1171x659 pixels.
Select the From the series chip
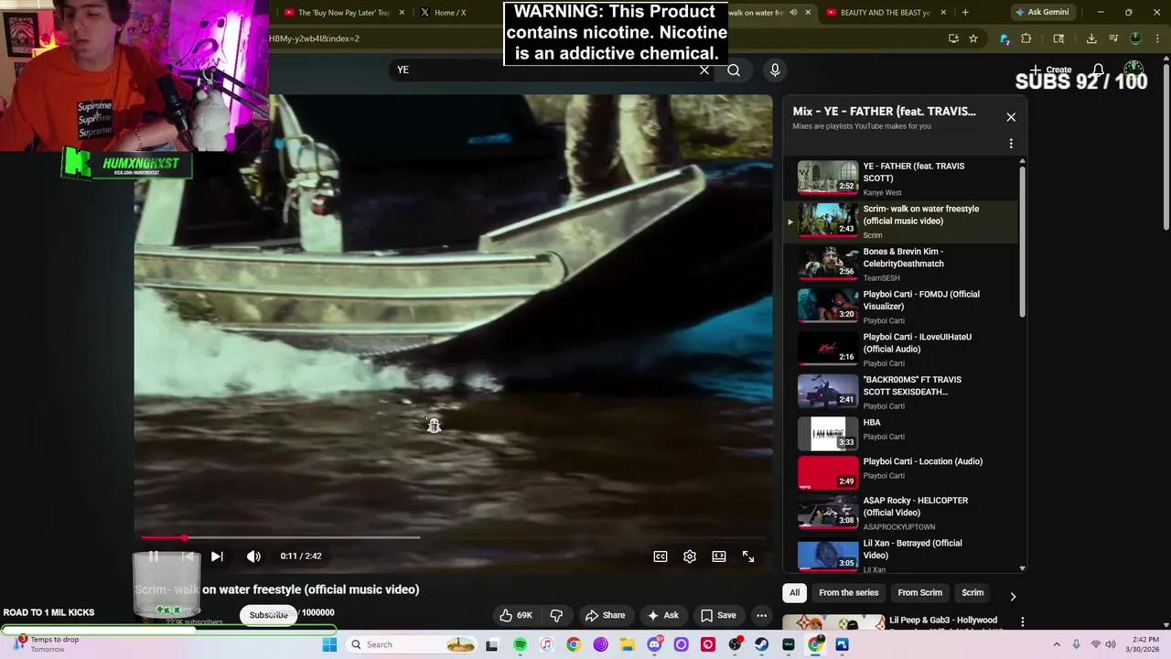(848, 593)
